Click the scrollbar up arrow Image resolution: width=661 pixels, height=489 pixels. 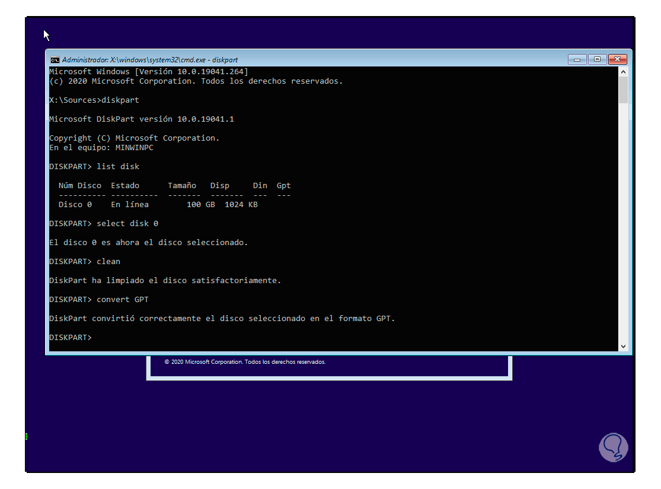[x=624, y=71]
